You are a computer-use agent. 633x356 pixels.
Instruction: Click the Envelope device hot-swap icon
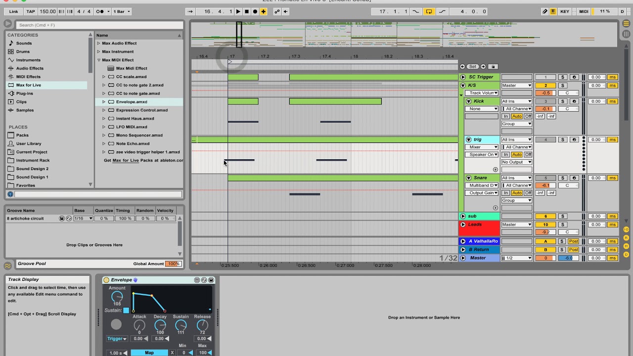click(204, 280)
